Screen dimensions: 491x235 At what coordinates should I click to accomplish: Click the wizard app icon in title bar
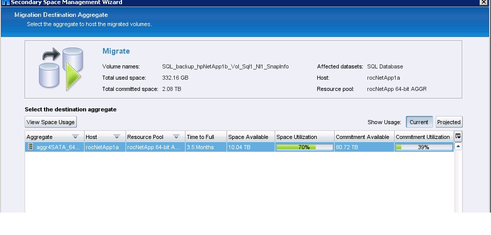(x=5, y=3)
